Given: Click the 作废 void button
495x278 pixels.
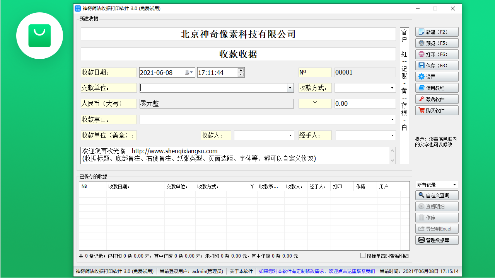Looking at the screenshot, I should tap(437, 218).
